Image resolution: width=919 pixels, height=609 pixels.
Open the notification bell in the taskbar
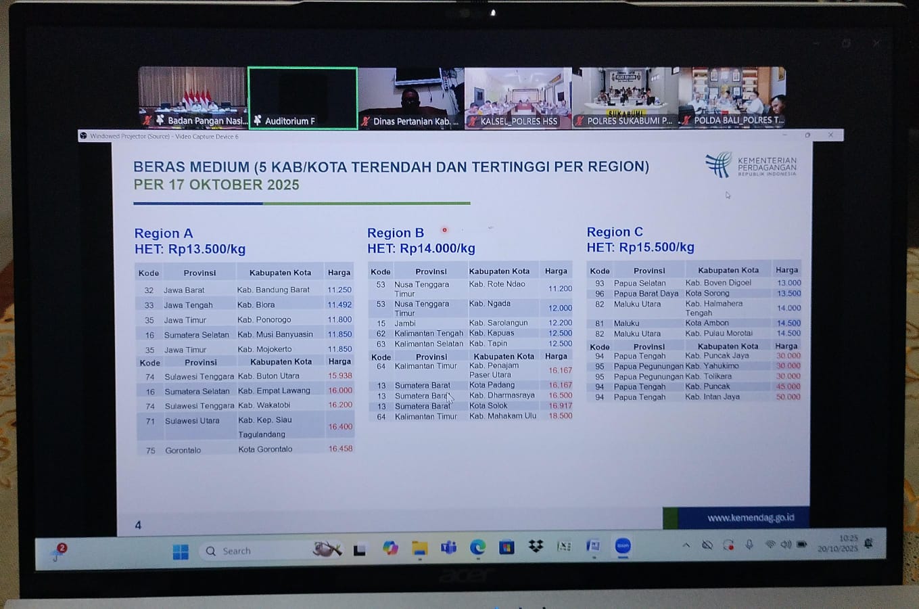click(x=868, y=543)
